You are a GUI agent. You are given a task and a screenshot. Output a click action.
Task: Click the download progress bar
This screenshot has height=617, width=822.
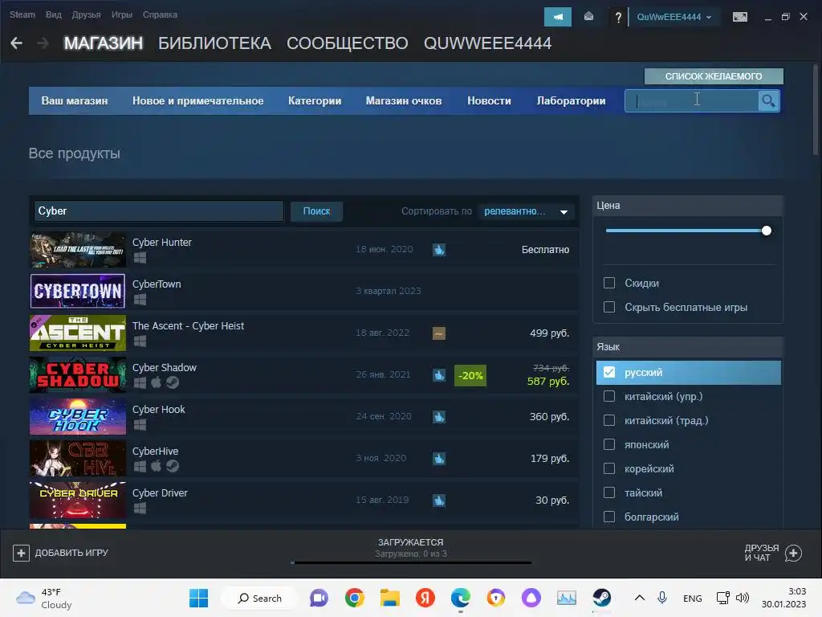411,563
